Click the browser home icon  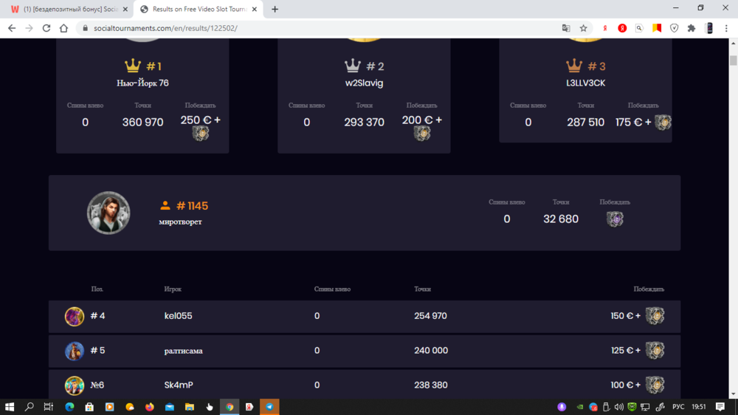(x=64, y=28)
